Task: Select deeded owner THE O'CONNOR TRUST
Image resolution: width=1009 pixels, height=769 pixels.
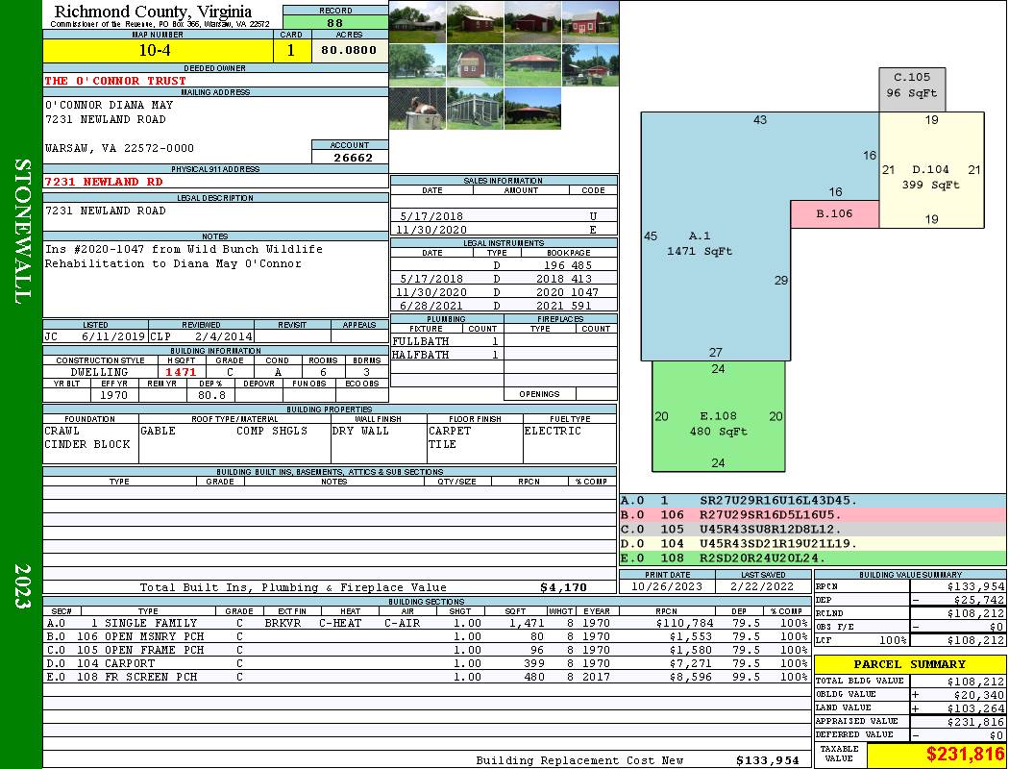Action: point(115,81)
